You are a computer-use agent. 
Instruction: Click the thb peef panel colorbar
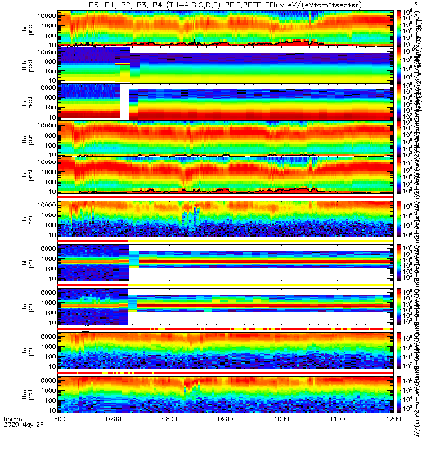click(399, 65)
